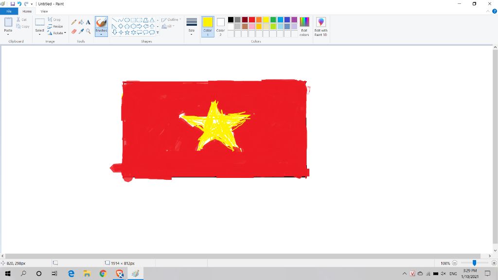The width and height of the screenshot is (498, 280).
Task: Click the Resize button
Action: point(55,26)
